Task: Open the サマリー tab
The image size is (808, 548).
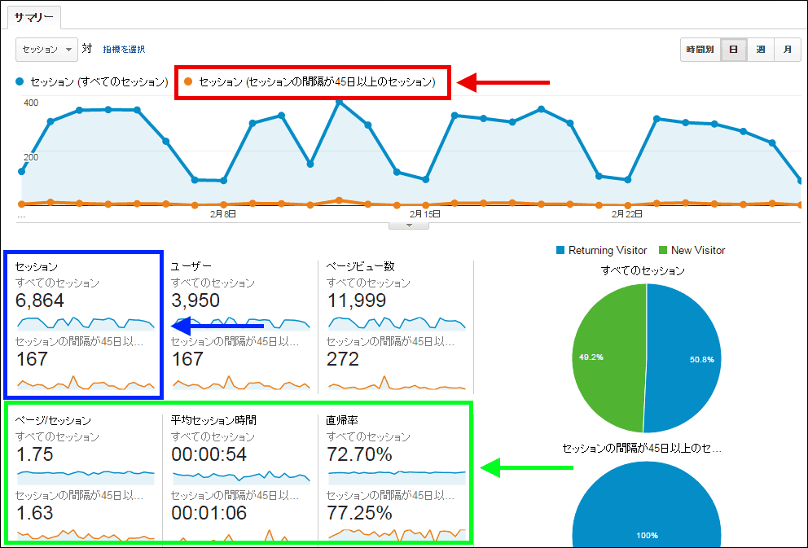Action: coord(34,18)
